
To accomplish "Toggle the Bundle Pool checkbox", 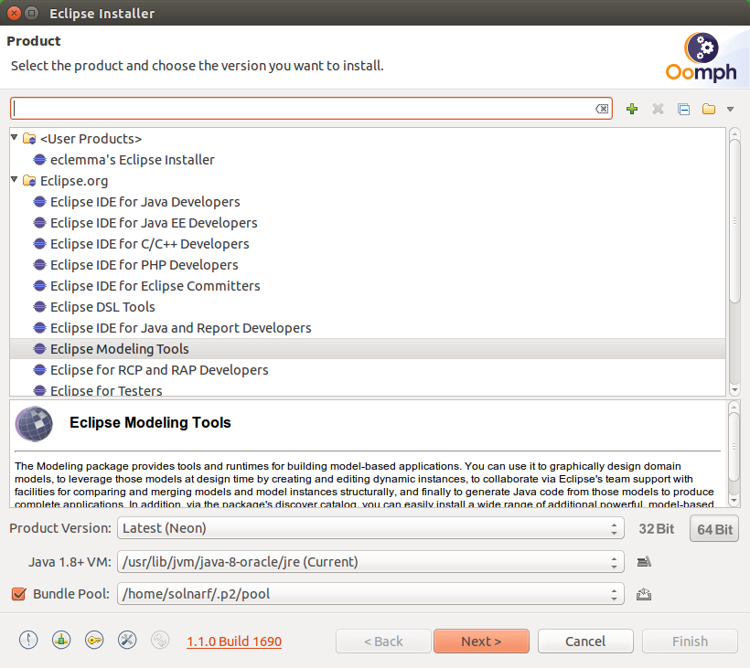I will (18, 594).
